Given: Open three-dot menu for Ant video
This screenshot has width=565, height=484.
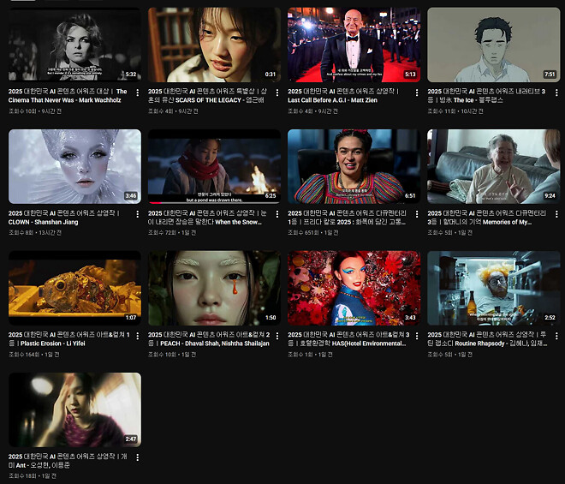Looking at the screenshot, I should point(137,457).
